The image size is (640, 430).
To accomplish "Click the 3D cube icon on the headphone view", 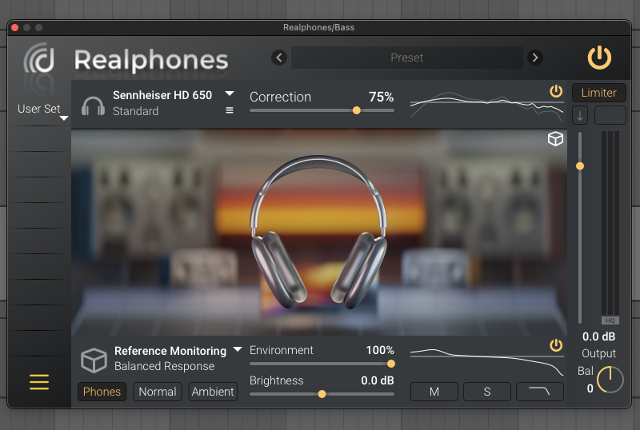I will pos(555,139).
